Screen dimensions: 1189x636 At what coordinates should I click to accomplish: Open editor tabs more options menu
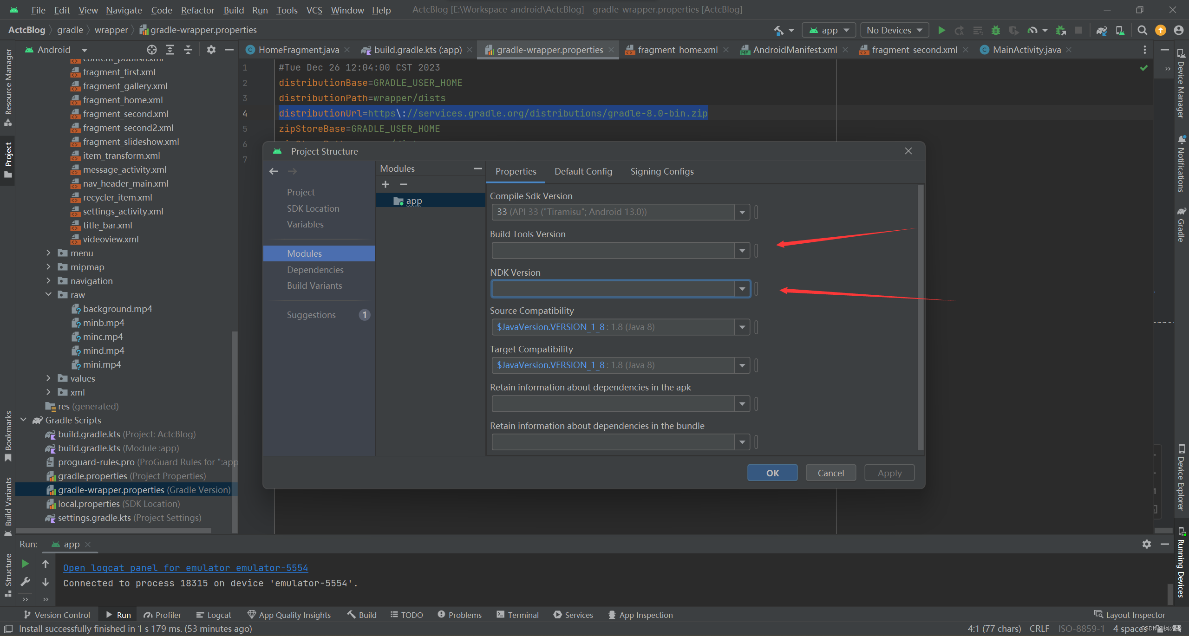[1144, 50]
